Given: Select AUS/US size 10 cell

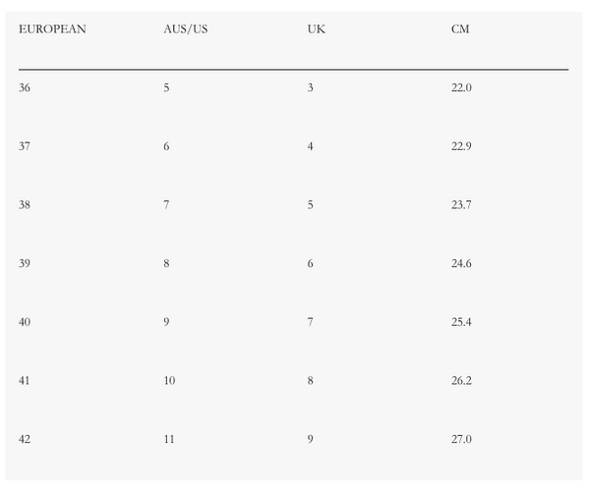Looking at the screenshot, I should coord(169,380).
